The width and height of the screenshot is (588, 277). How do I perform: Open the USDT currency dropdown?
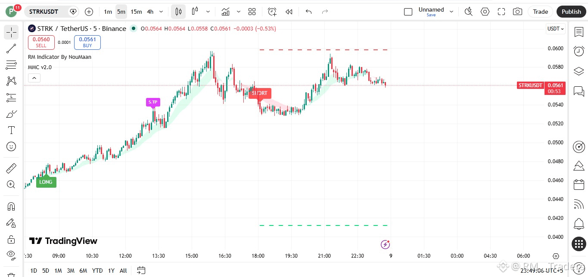pos(555,29)
